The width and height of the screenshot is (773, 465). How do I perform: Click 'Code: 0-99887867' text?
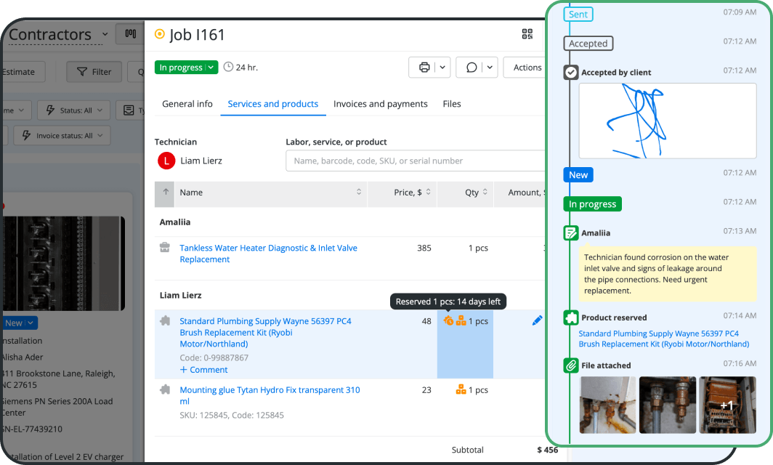click(x=214, y=357)
